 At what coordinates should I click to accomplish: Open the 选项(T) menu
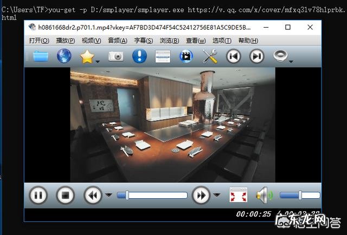[x=222, y=41]
